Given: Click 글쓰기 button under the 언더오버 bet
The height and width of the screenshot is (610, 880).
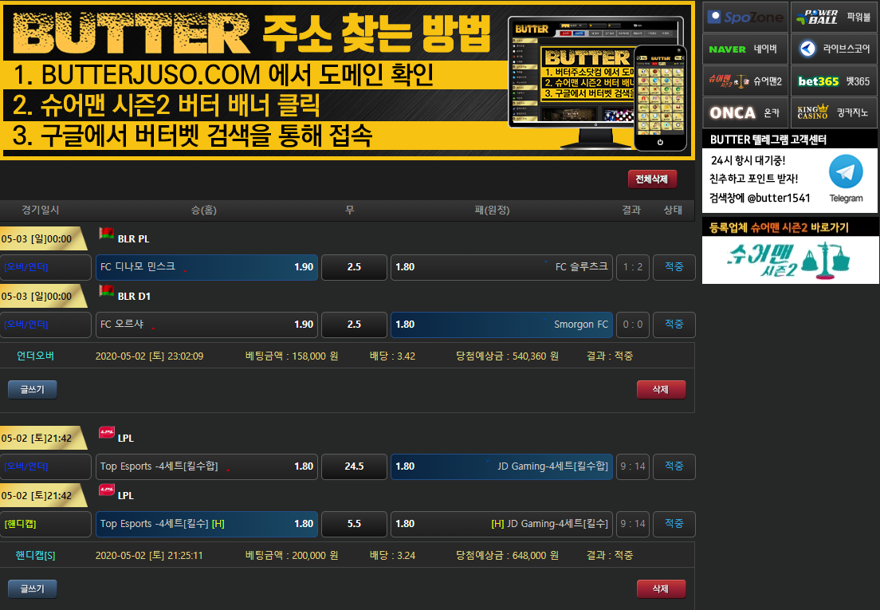Looking at the screenshot, I should click(x=33, y=390).
